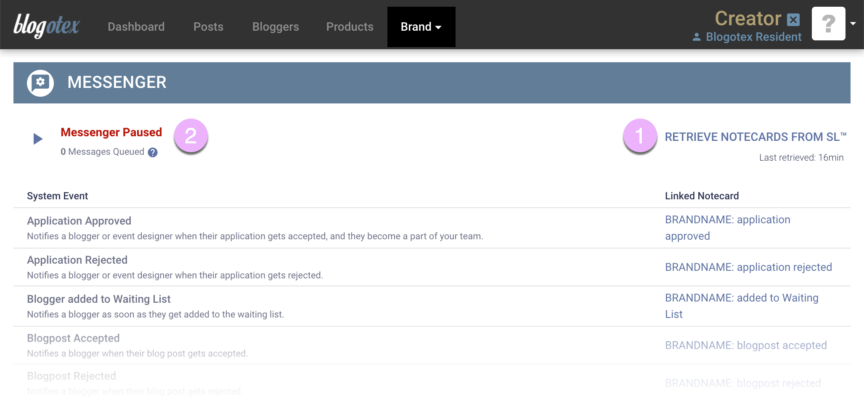Viewport: 864px width, 402px height.
Task: Click the blogotex logo
Action: tap(46, 25)
